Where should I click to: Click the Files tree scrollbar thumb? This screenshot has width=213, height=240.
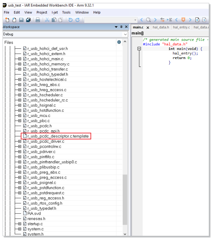(125, 200)
